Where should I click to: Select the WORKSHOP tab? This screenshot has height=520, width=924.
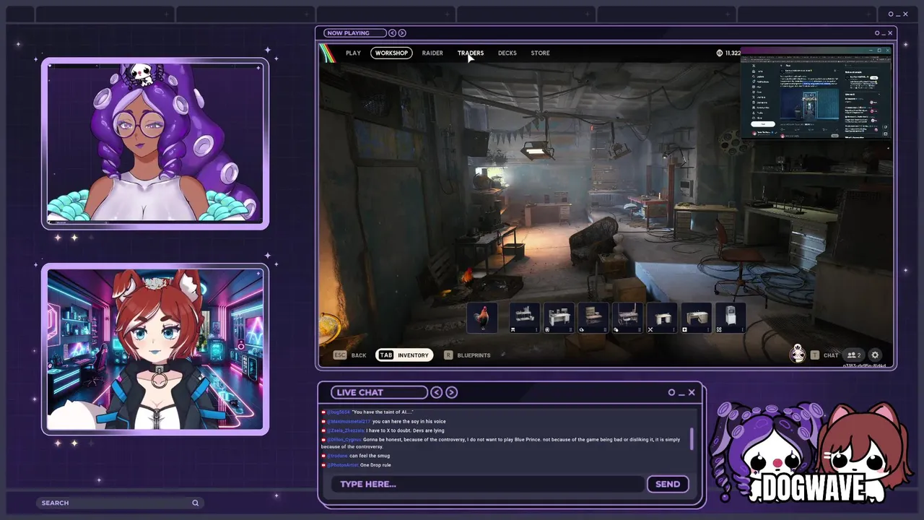pyautogui.click(x=391, y=53)
